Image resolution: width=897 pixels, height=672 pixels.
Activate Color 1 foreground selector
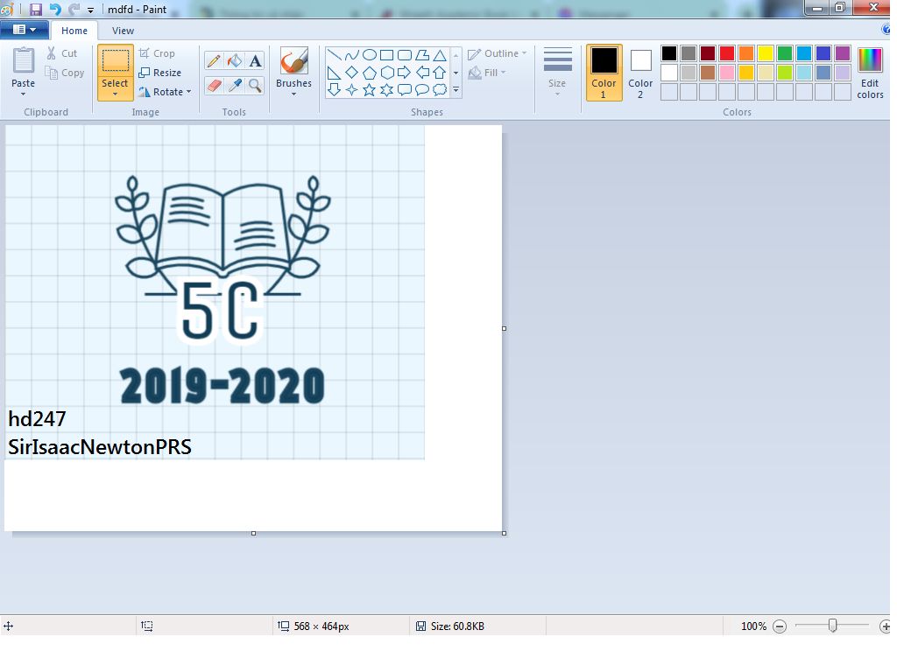(x=604, y=73)
